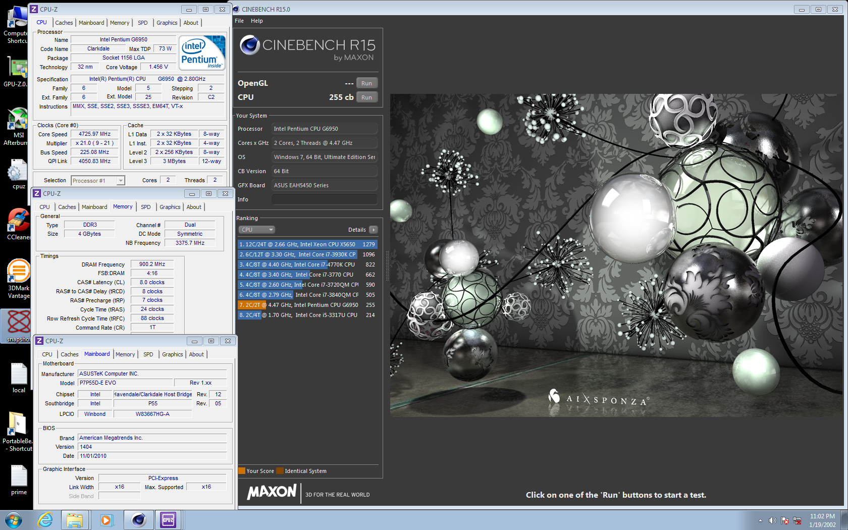Image resolution: width=848 pixels, height=530 pixels.
Task: Click the Core Speed value 4725.97 MHz
Action: tap(94, 134)
